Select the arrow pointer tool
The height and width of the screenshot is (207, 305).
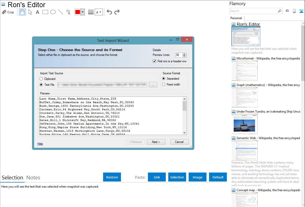pos(30,12)
